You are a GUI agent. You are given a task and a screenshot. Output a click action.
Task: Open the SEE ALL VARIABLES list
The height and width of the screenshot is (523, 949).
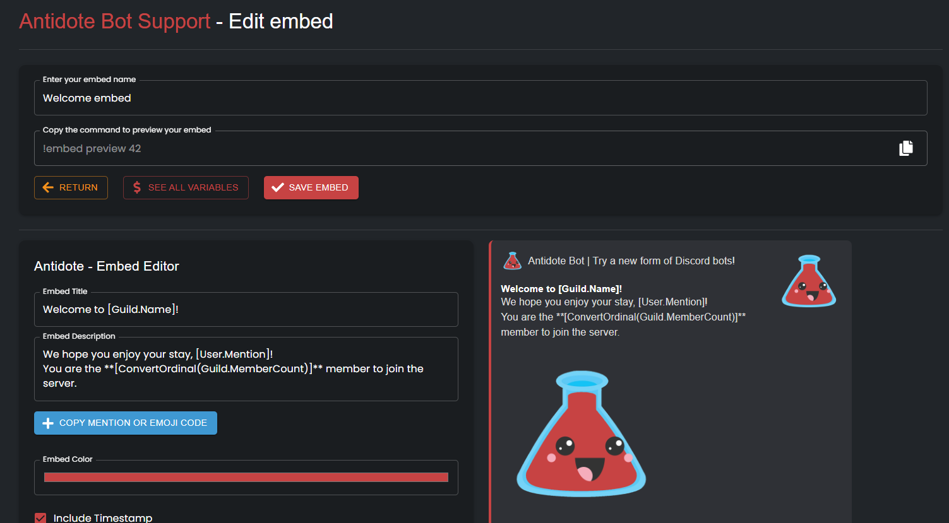coord(186,187)
